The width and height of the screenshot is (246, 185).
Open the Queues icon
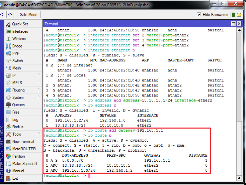coord(8,105)
